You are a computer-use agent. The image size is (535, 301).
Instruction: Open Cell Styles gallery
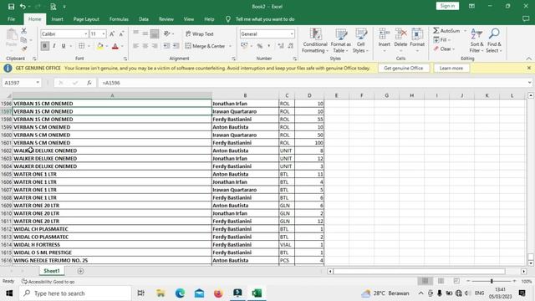(360, 41)
